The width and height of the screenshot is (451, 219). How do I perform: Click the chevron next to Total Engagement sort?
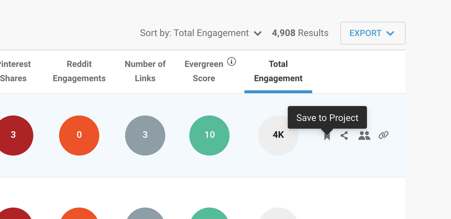click(258, 33)
